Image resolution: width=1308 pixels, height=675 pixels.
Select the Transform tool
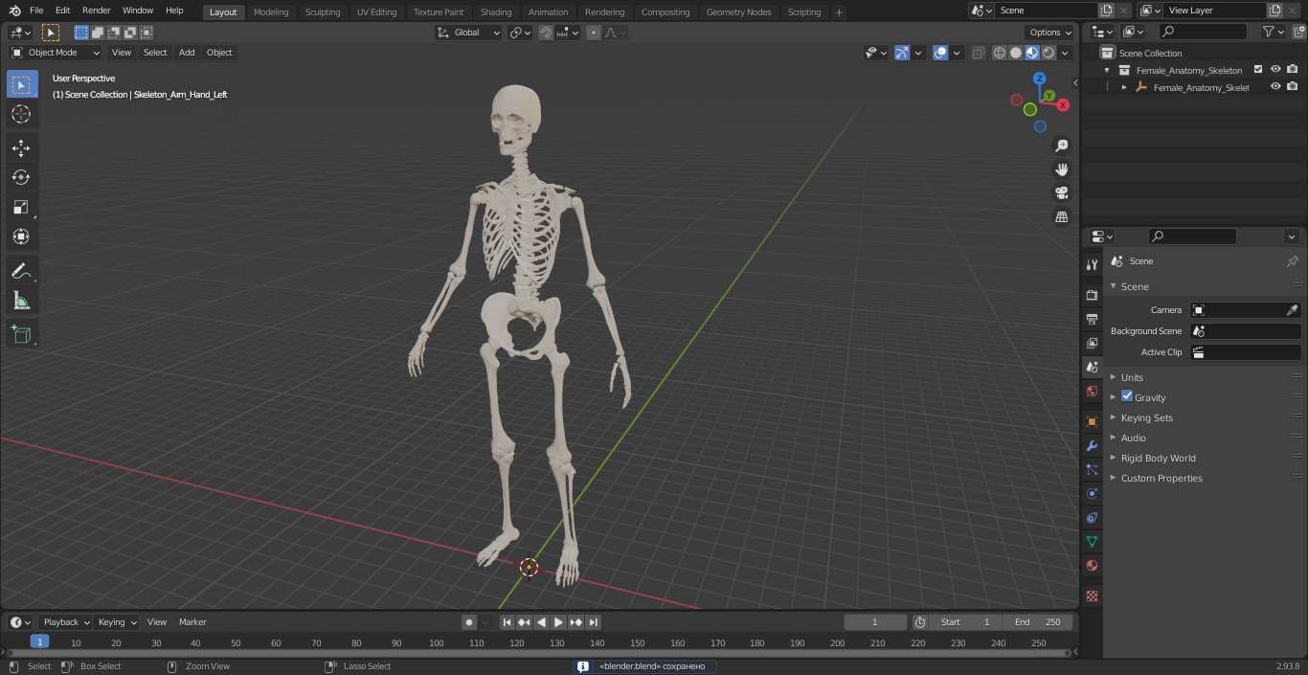click(x=21, y=236)
